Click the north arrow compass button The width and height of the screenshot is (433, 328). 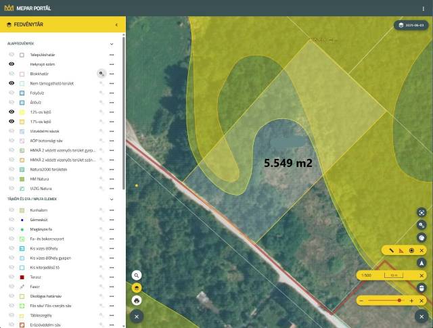click(421, 262)
